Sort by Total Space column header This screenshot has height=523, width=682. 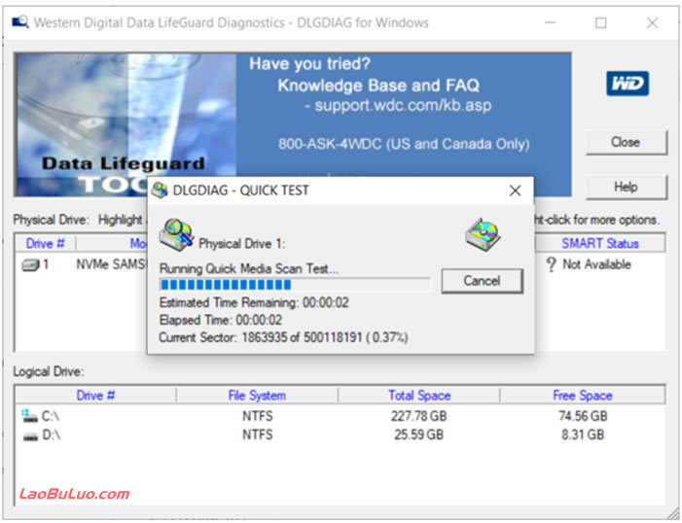point(419,396)
